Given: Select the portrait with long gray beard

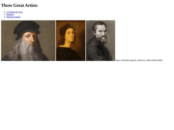Looking at the screenshot, I should pyautogui.click(x=28, y=40).
